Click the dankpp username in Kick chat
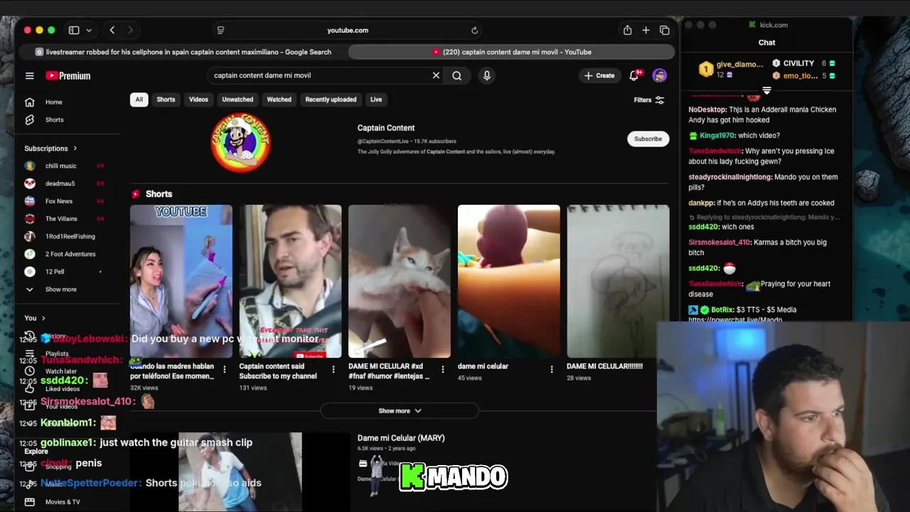This screenshot has height=512, width=910. click(x=701, y=203)
